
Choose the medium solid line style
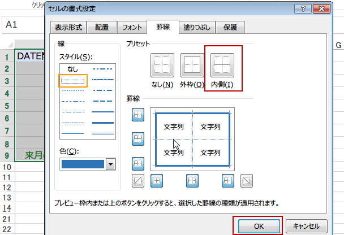click(x=102, y=112)
